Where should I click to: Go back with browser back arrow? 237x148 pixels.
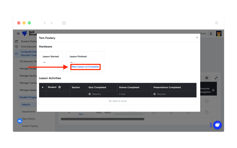pyautogui.click(x=45, y=23)
